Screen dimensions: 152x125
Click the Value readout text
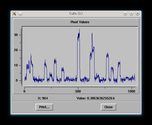[x=95, y=98]
